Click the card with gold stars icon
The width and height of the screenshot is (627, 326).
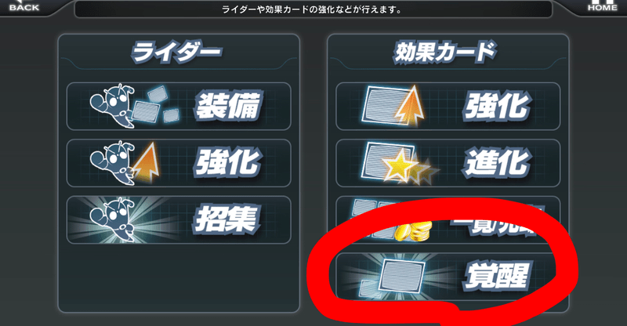point(399,163)
